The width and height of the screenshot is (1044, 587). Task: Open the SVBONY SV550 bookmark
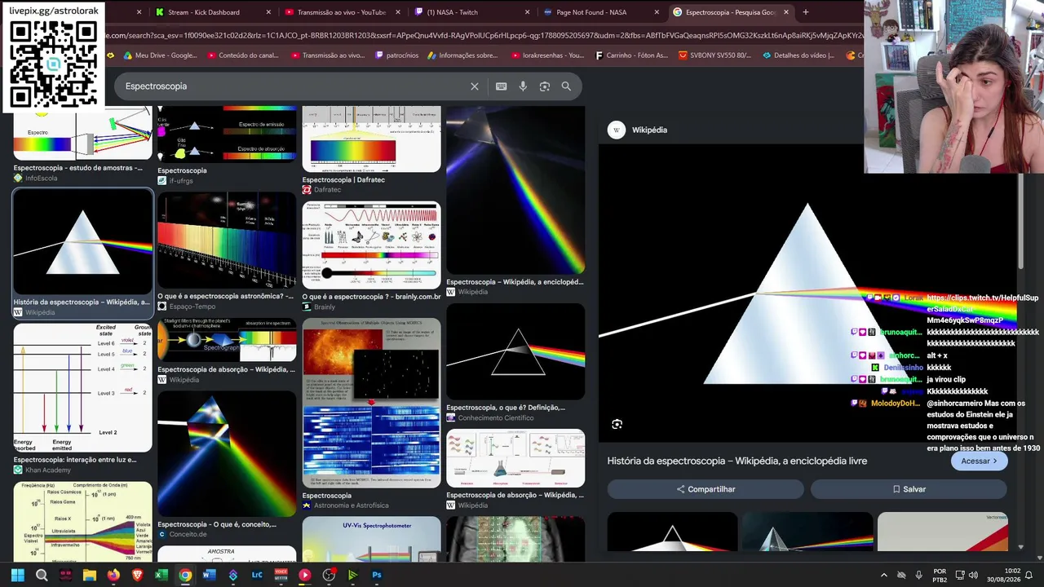tap(714, 55)
